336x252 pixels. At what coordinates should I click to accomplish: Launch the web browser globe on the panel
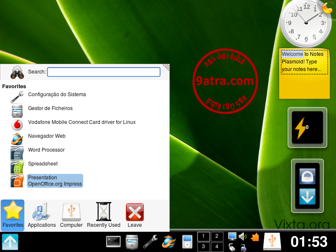pyautogui.click(x=169, y=242)
